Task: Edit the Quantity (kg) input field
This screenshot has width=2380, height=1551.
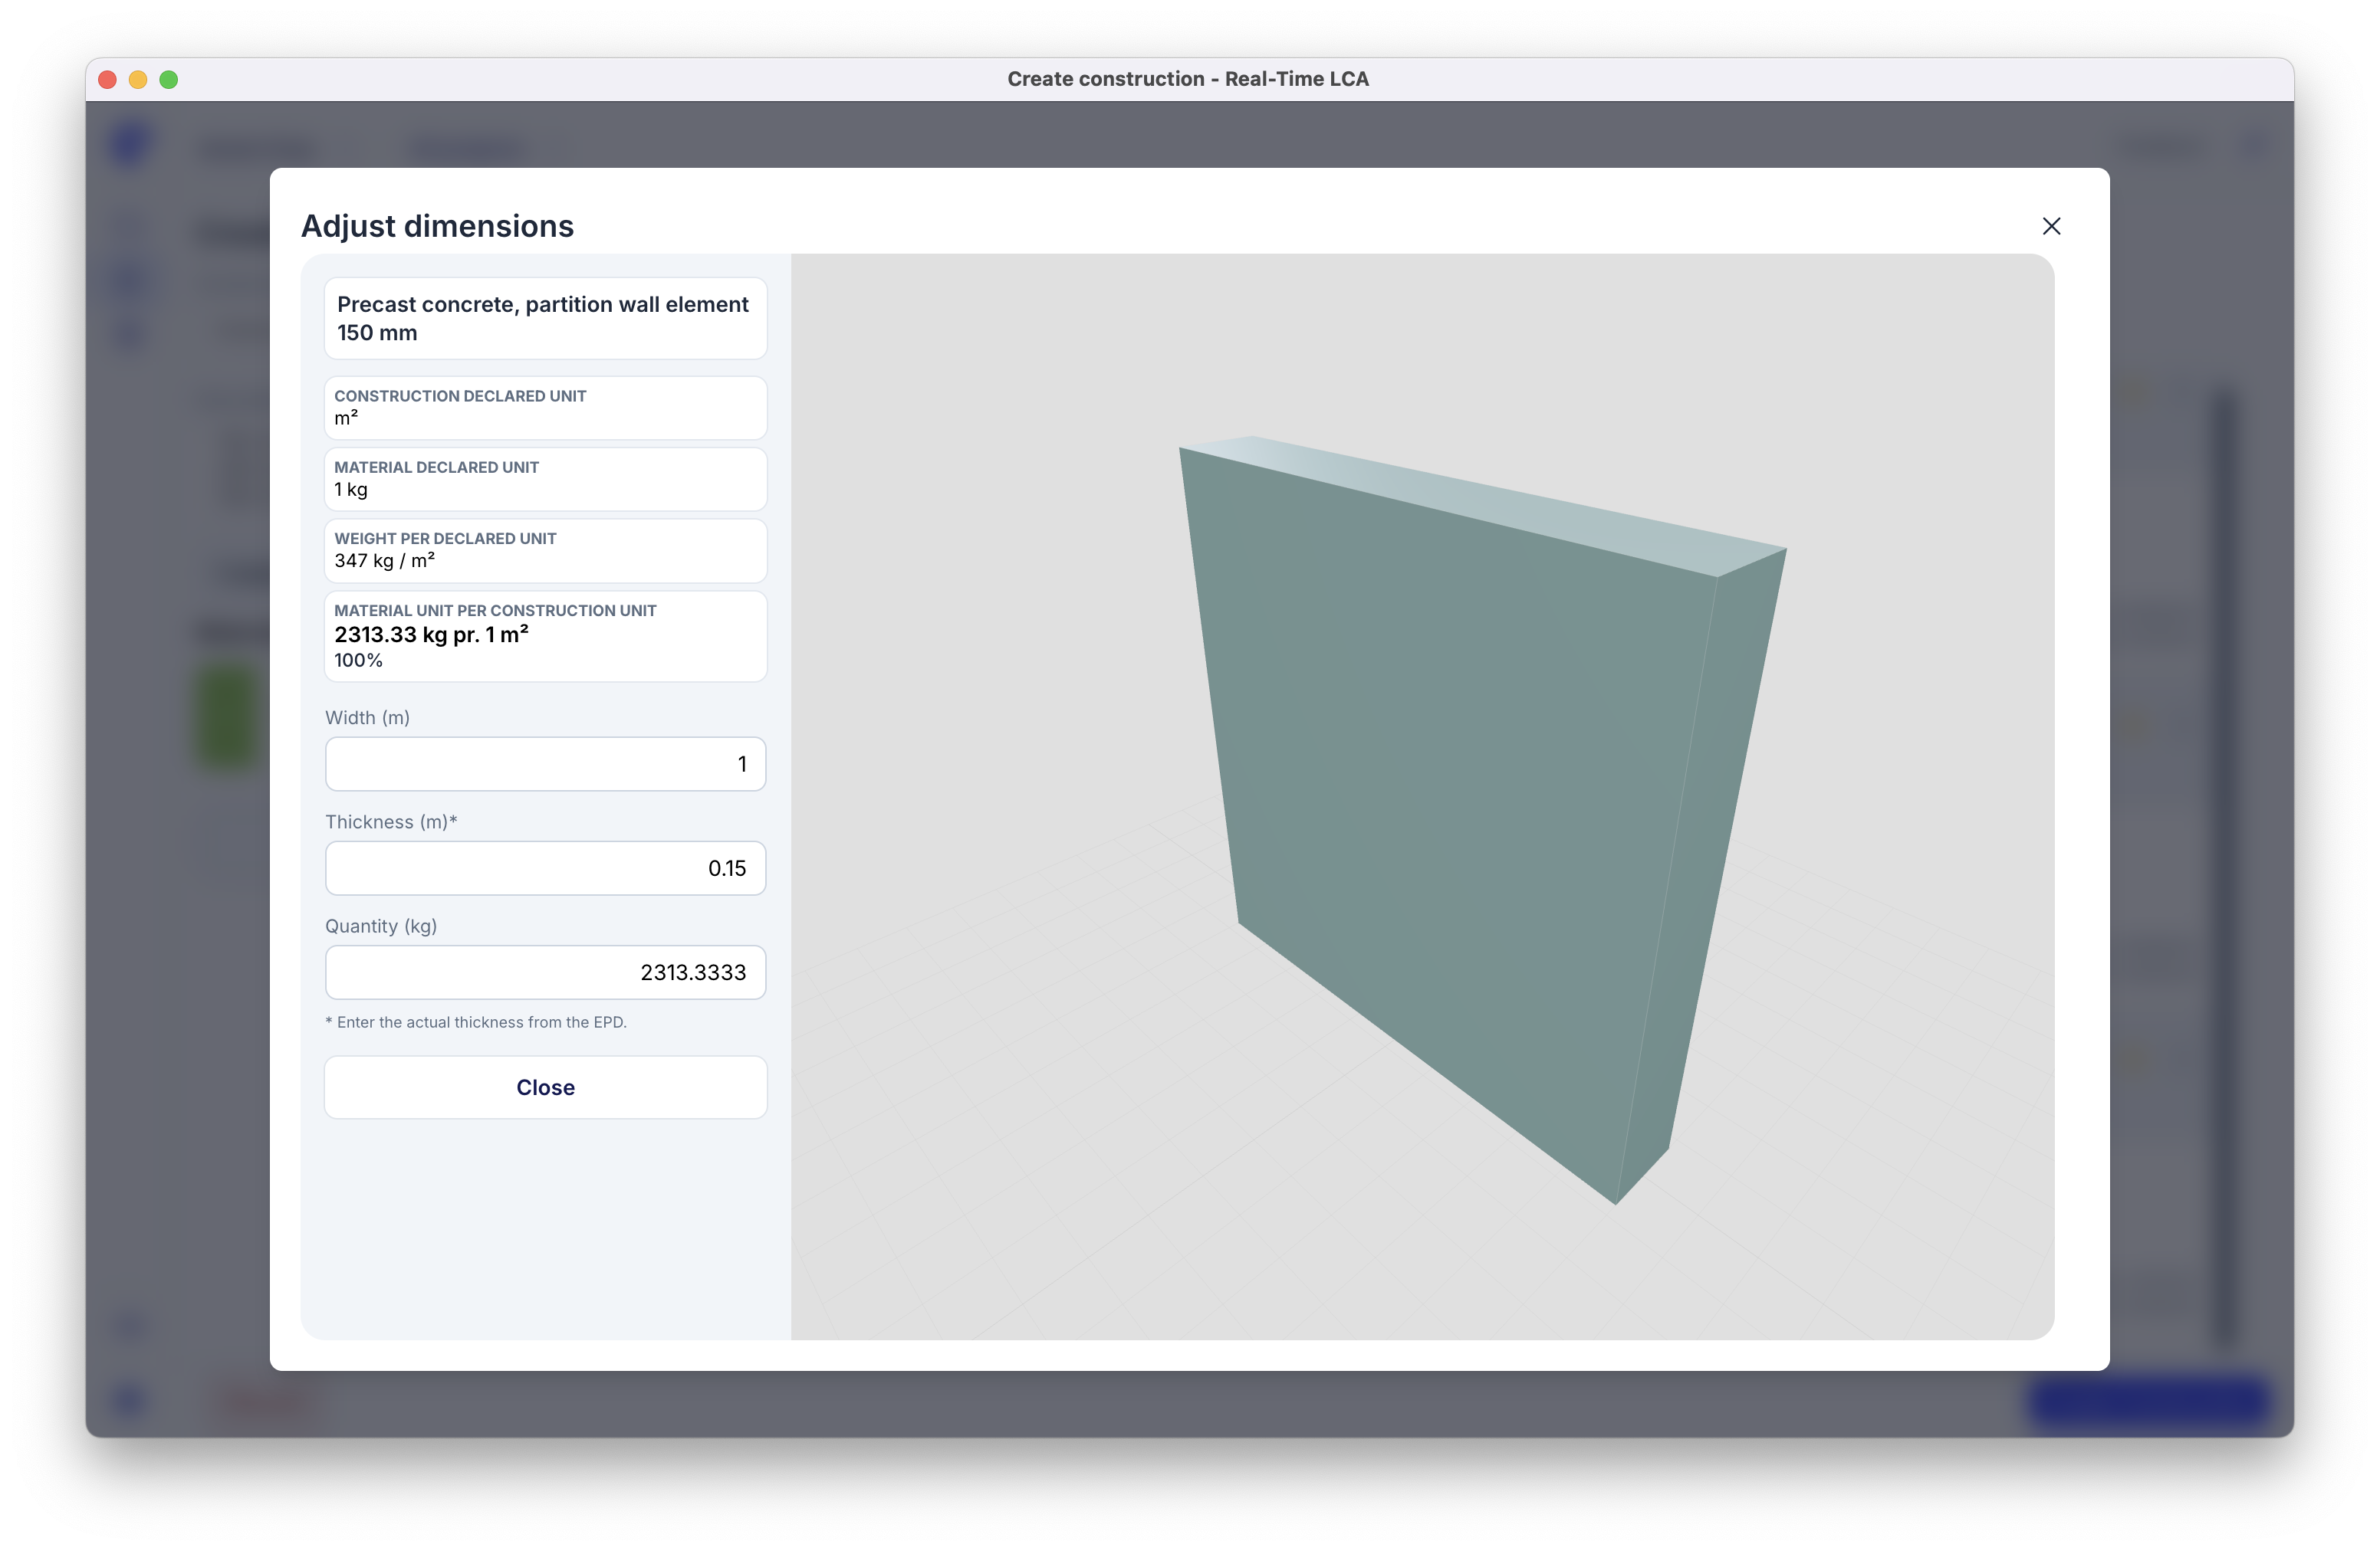Action: [545, 972]
